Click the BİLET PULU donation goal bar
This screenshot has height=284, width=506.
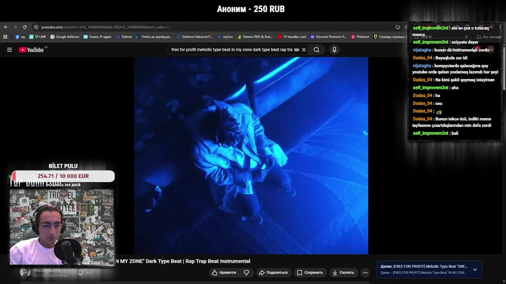click(x=63, y=176)
